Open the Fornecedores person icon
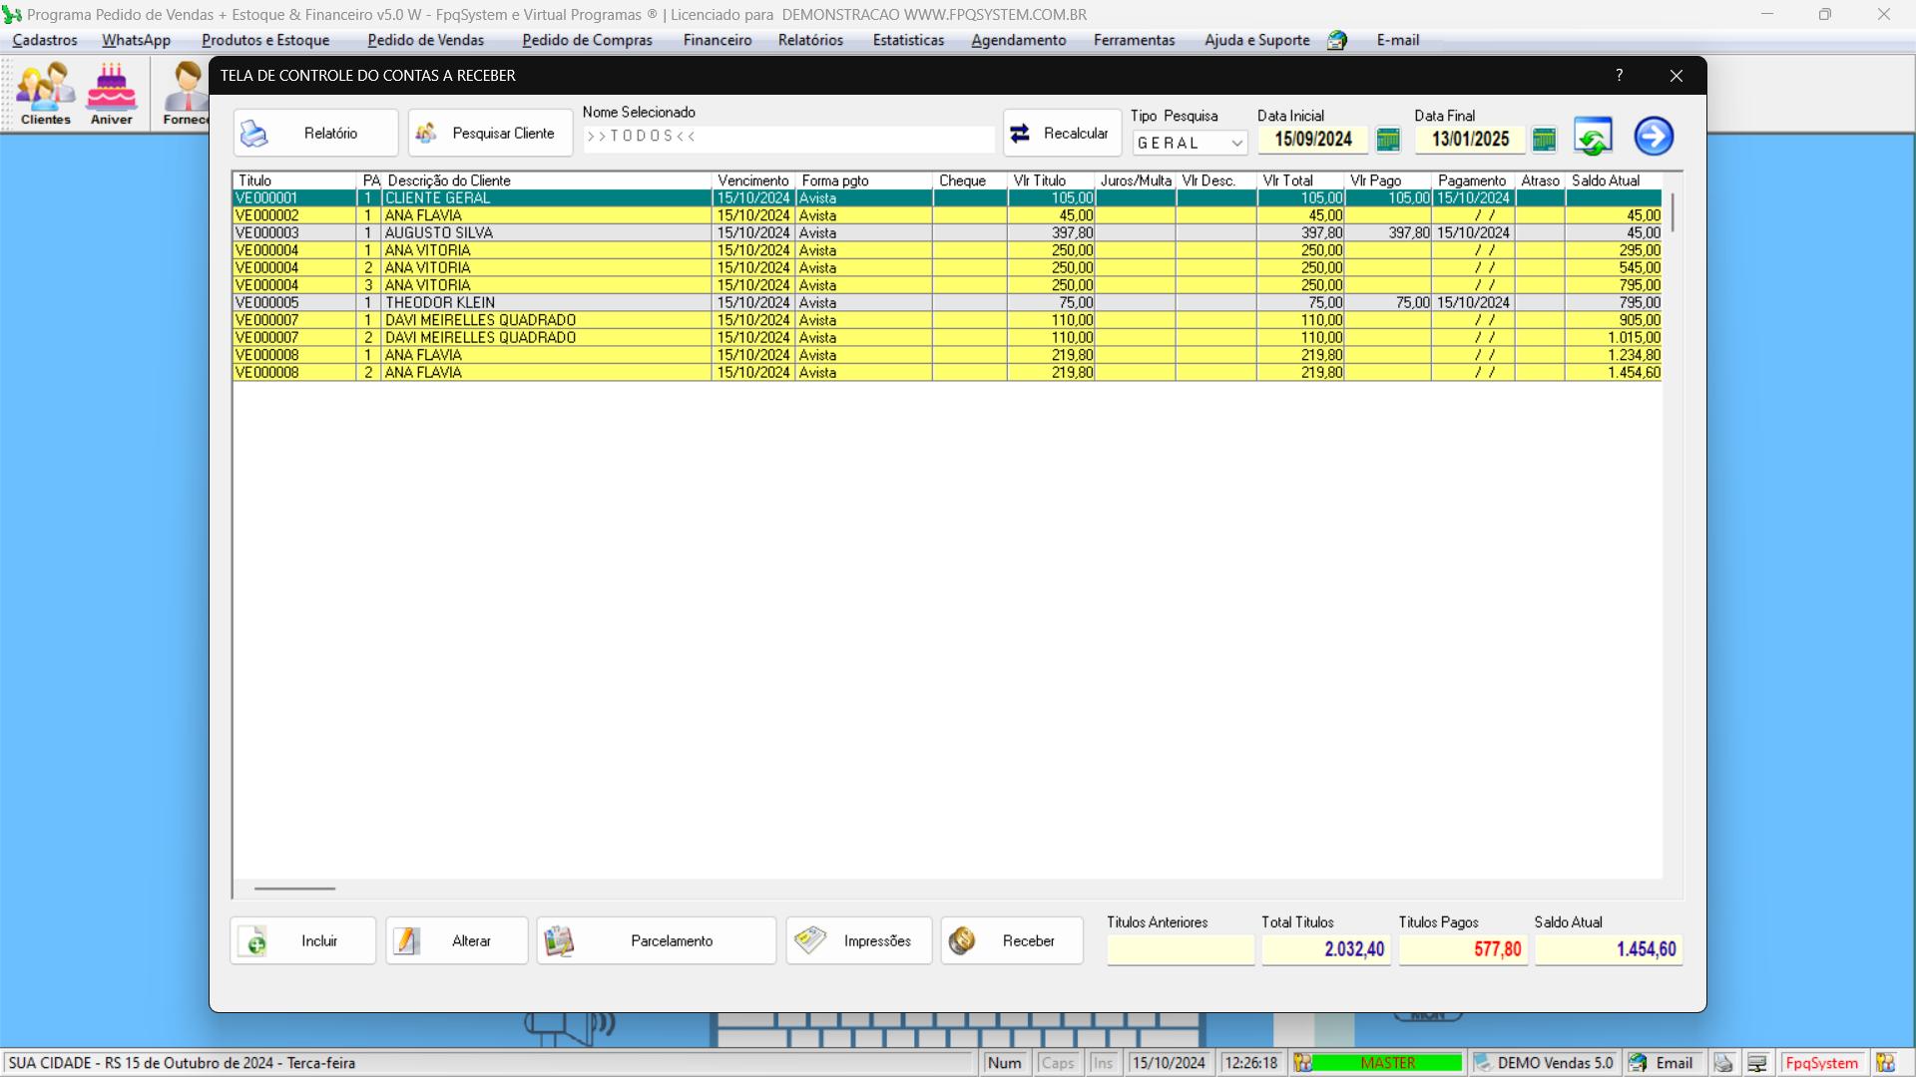 186,94
